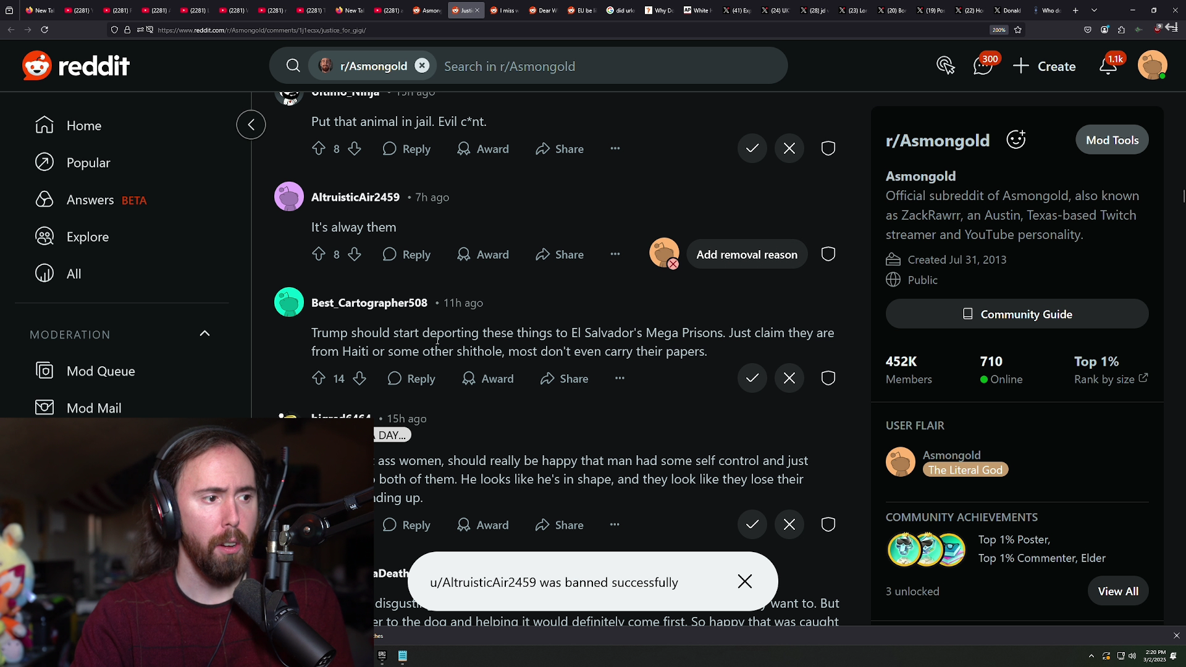
Task: Approve Best_Cartographer508's comment with the checkmark
Action: (752, 378)
